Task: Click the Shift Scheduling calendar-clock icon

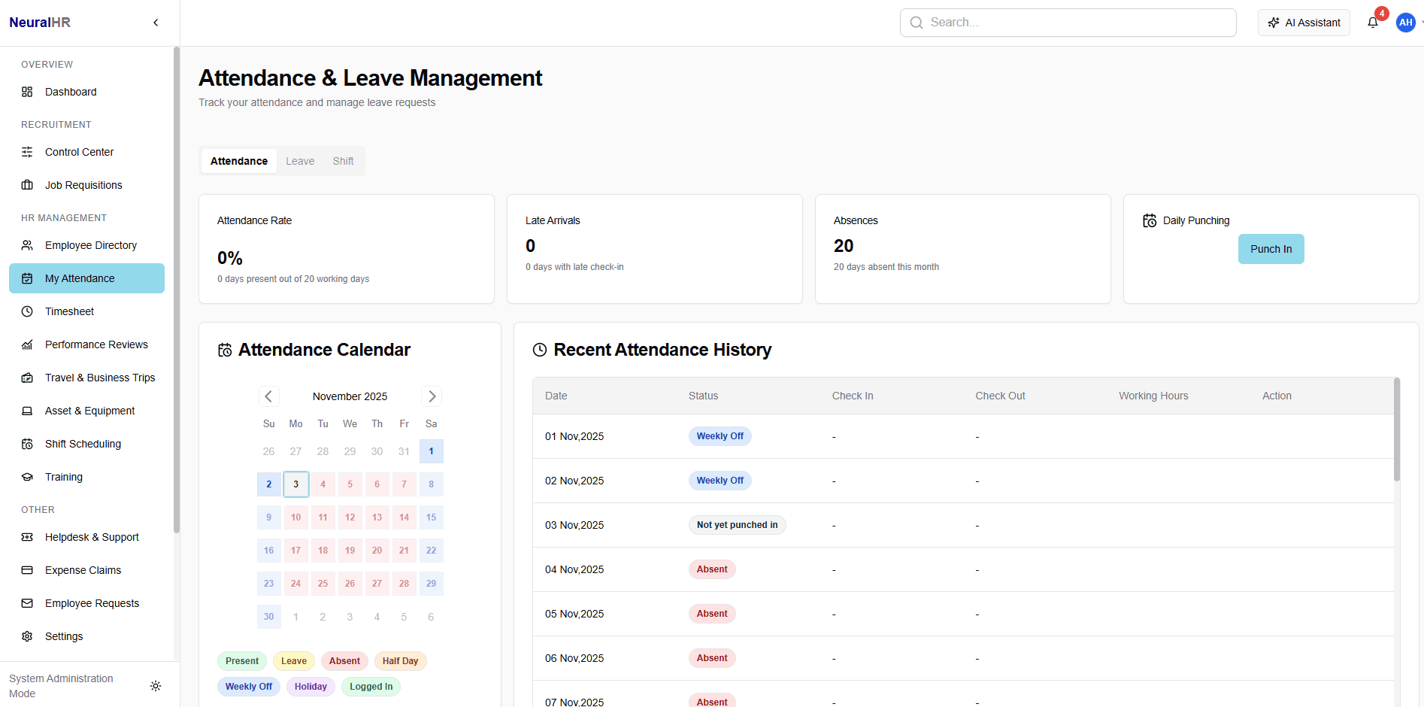Action: point(27,444)
